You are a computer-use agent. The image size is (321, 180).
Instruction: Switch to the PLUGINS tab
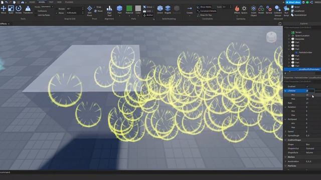[x=69, y=2]
